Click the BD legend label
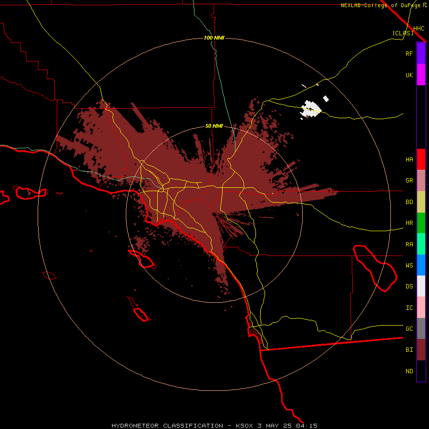The image size is (429, 429). (409, 202)
